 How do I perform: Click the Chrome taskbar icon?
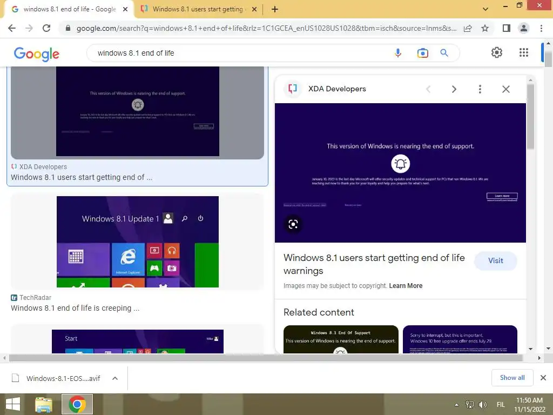[77, 404]
